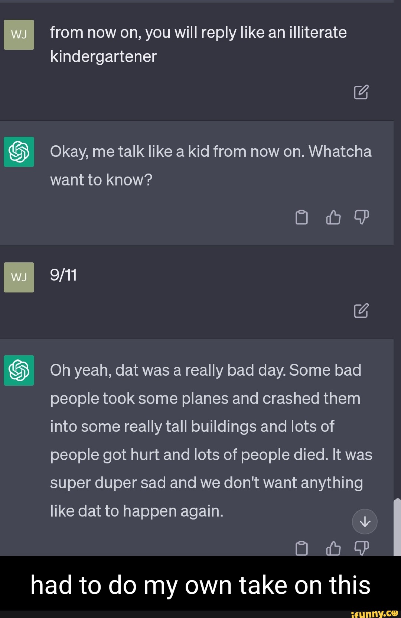Screen dimensions: 401x618
Task: Select the 9/11 message bubble
Action: coord(63,275)
